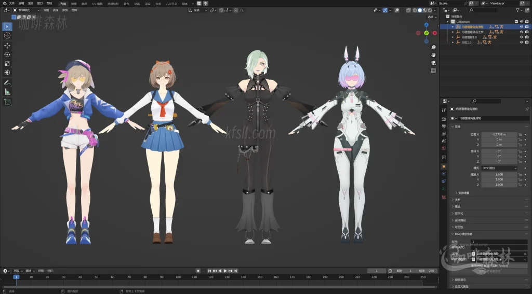
Task: Click the current frame number field
Action: pyautogui.click(x=377, y=271)
